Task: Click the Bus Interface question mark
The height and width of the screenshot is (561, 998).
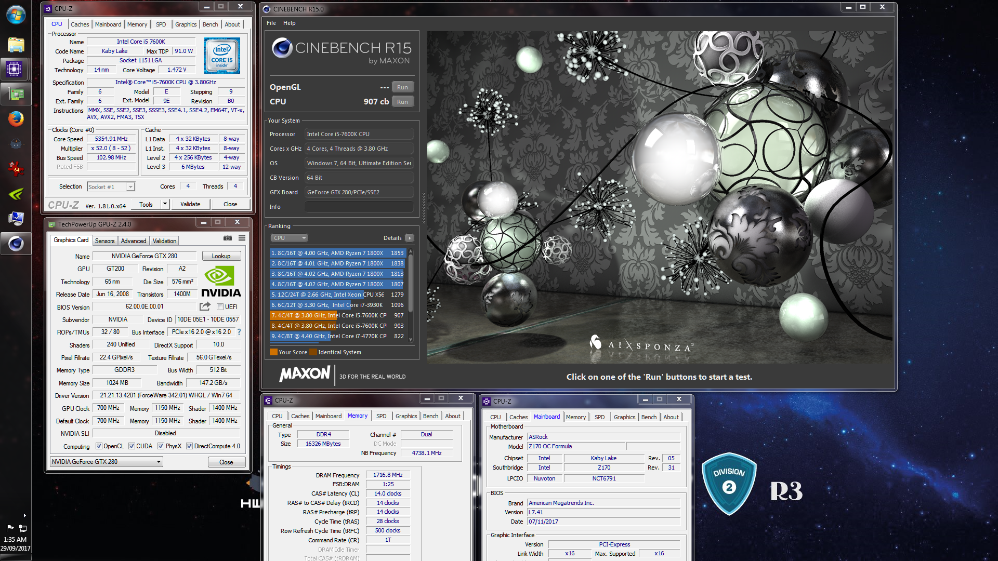Action: pyautogui.click(x=239, y=332)
